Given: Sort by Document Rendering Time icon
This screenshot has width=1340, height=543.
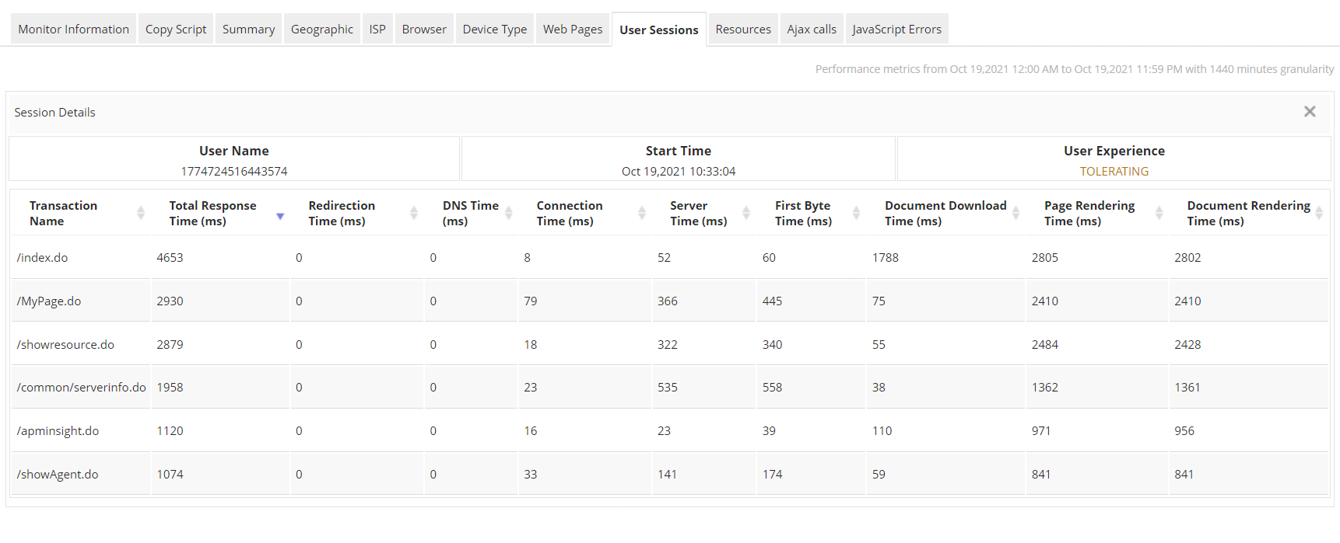Looking at the screenshot, I should pos(1319,213).
